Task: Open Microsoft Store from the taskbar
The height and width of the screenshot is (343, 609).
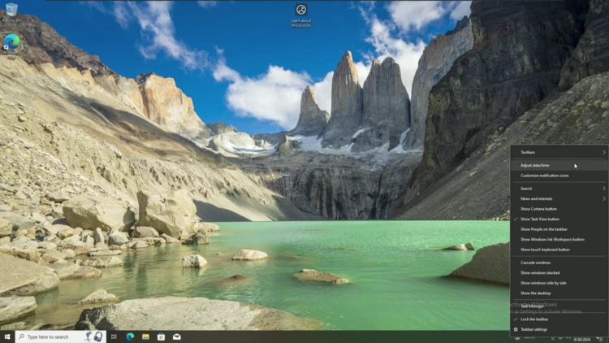Action: point(162,336)
